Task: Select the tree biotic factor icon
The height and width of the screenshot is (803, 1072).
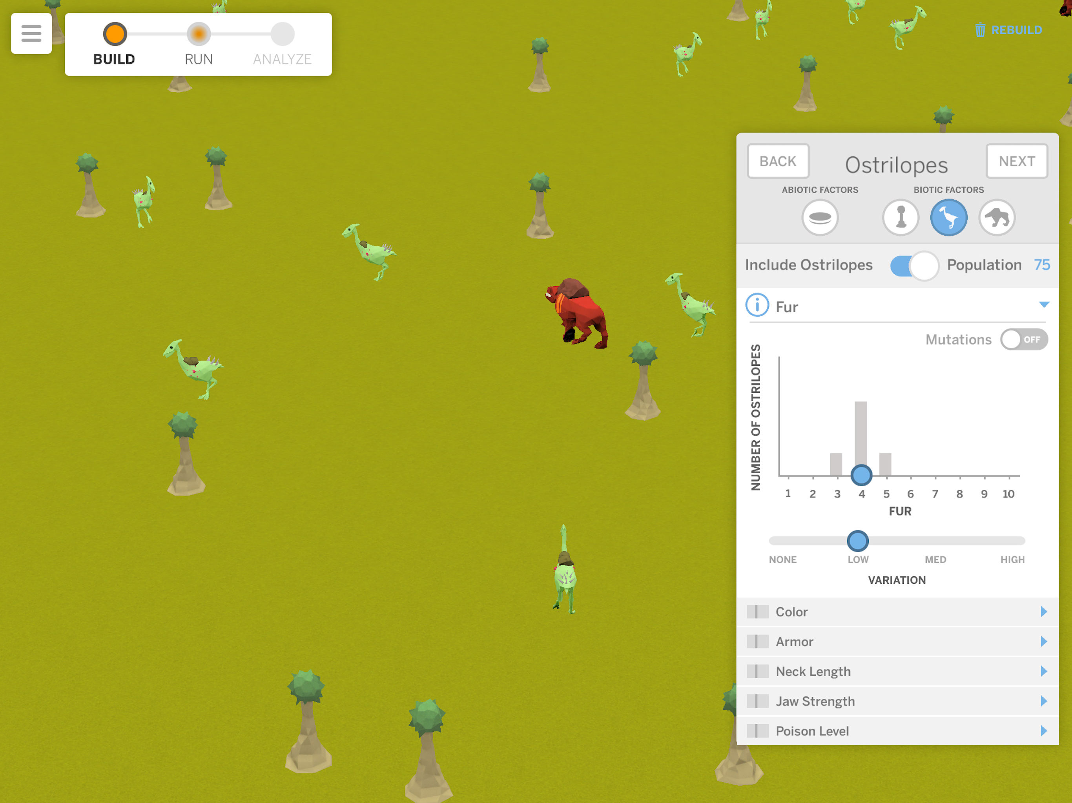Action: coord(901,218)
